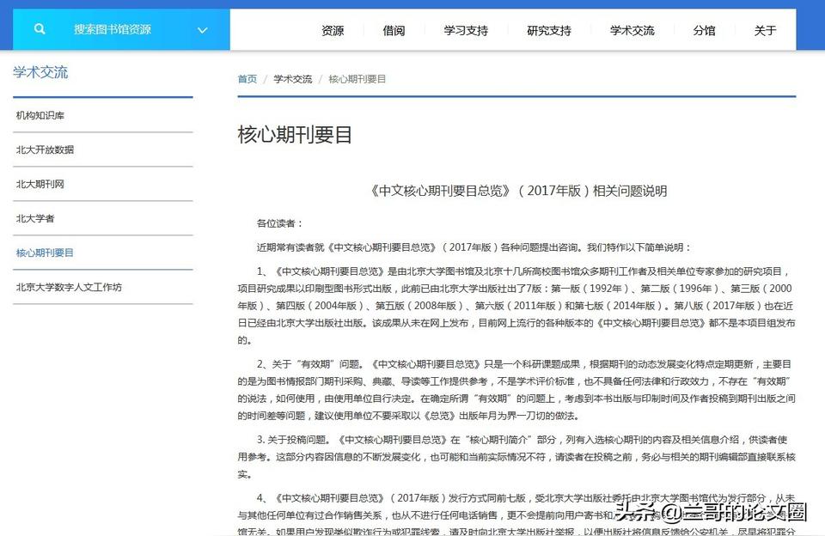Viewport: 825px width, 536px height.
Task: Click the 学术交流 sidebar heading
Action: click(x=40, y=72)
